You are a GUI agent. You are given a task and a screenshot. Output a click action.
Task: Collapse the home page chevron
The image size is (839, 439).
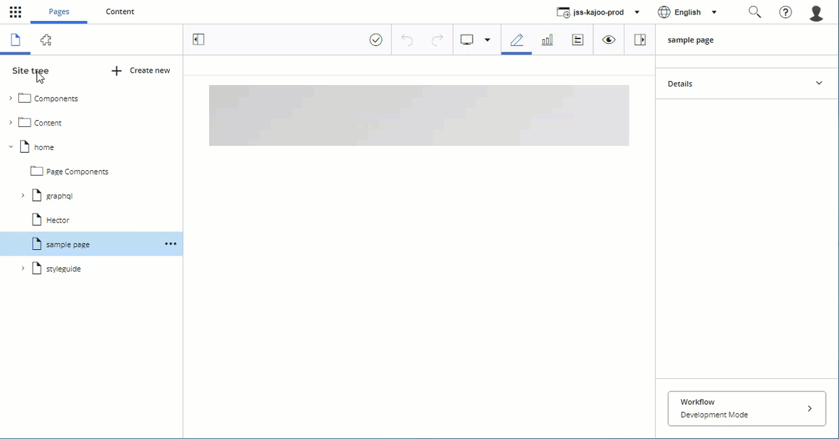(x=10, y=147)
